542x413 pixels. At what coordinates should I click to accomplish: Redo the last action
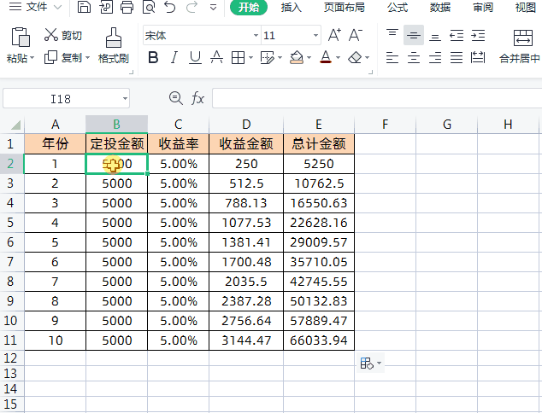(191, 7)
